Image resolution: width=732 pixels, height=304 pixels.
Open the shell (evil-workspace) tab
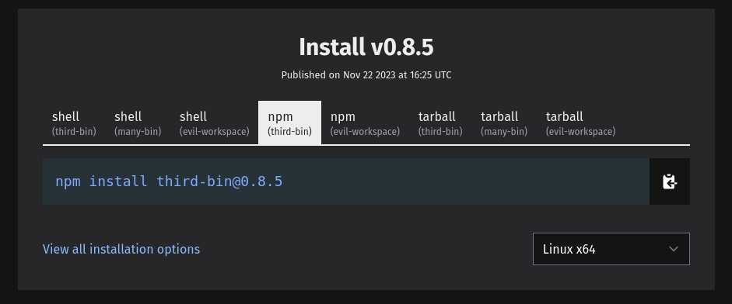(x=214, y=123)
